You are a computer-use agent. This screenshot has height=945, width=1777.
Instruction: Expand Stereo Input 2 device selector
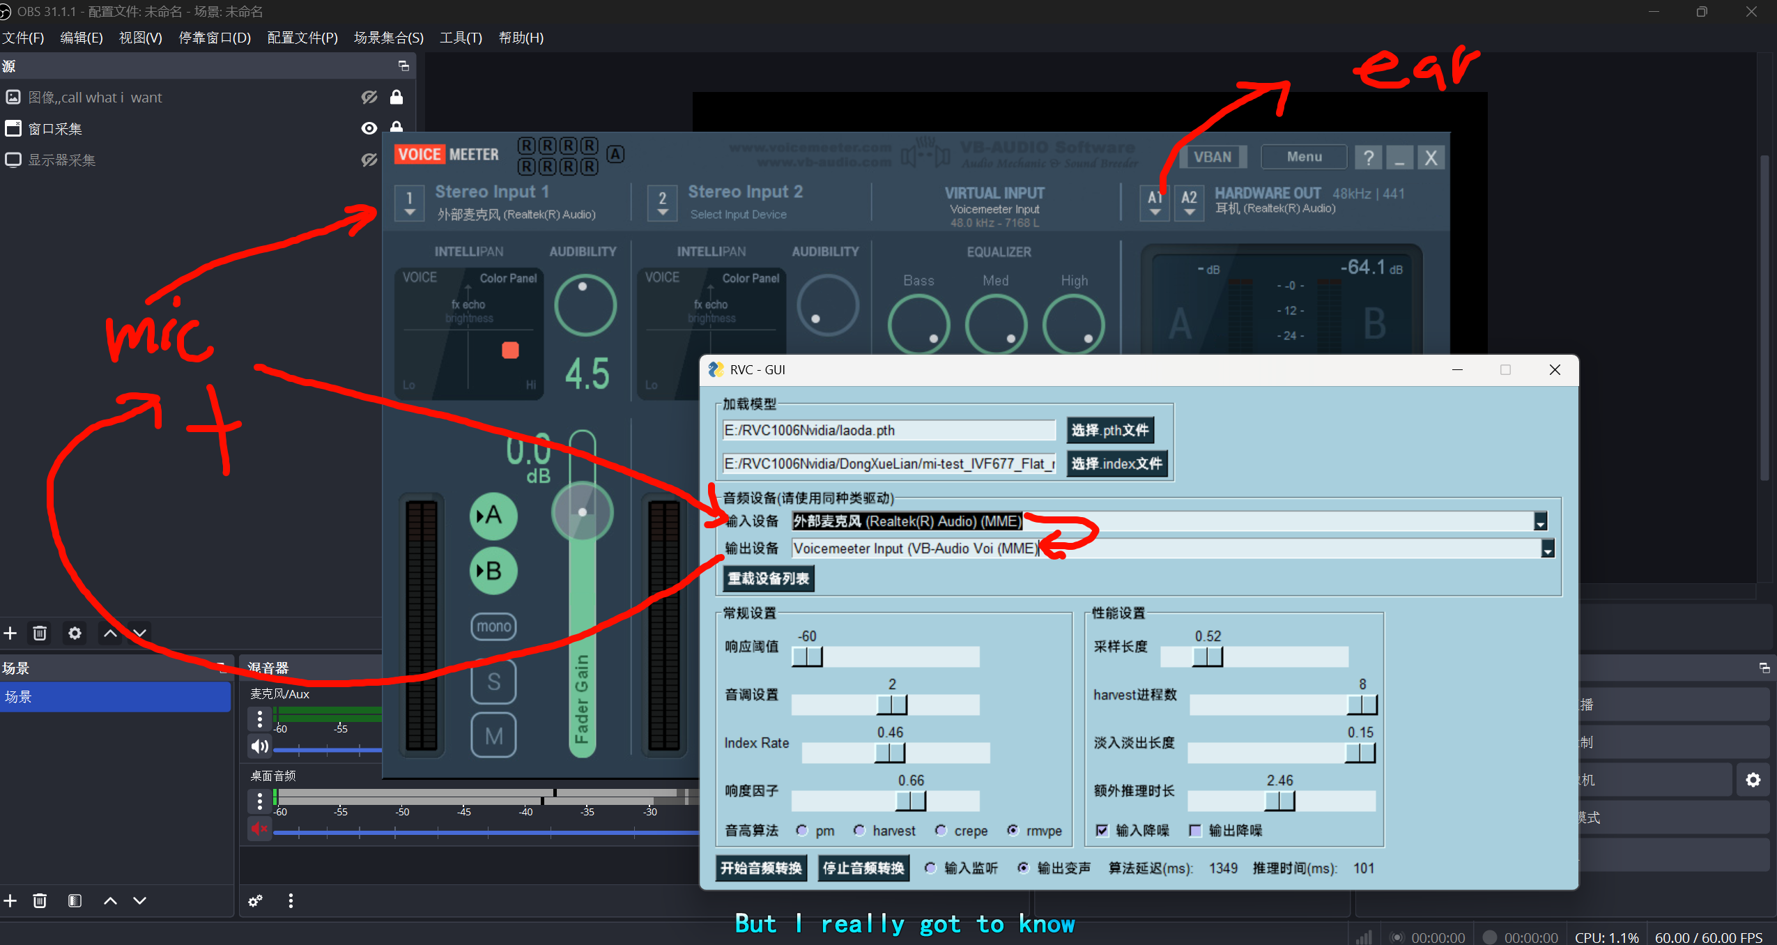[662, 203]
